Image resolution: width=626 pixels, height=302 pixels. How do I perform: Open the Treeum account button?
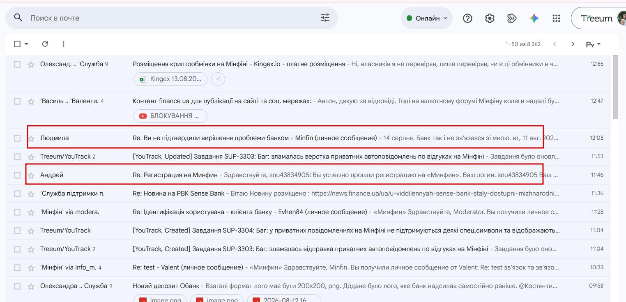tap(598, 18)
